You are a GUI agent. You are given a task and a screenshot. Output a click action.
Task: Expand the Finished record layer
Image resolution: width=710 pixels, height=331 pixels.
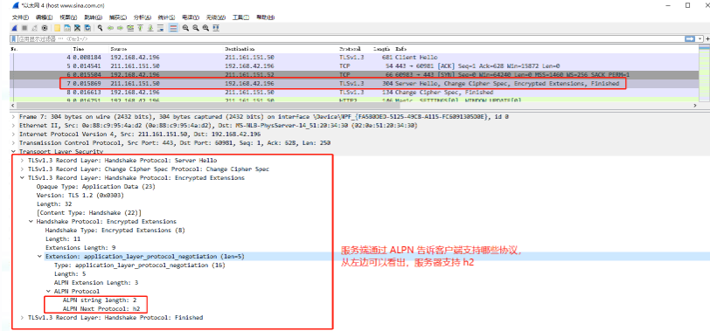point(23,317)
